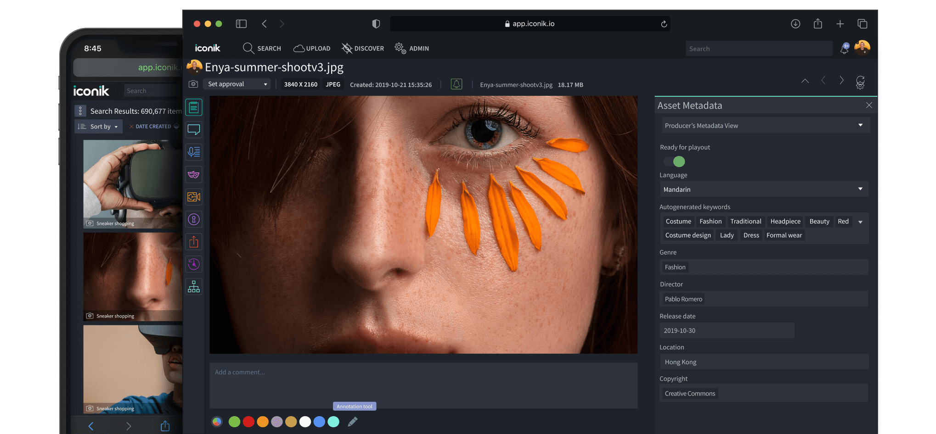Open the ADMIN menu item

point(412,48)
